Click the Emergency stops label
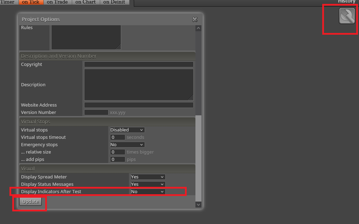Viewport: 359px width, 224px height. click(x=39, y=144)
